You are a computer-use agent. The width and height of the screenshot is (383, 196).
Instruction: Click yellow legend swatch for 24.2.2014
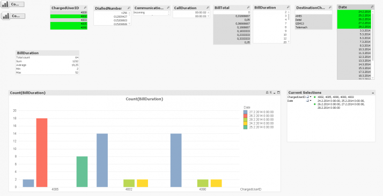[245, 123]
